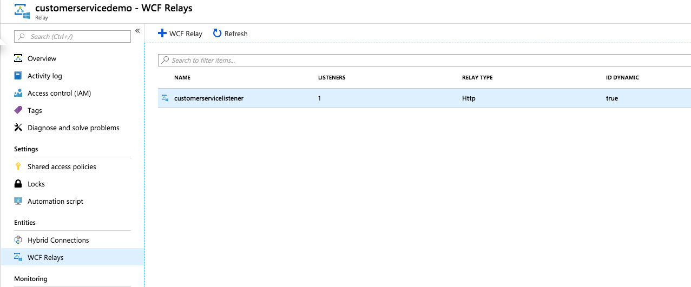Click the Entities section heading
The height and width of the screenshot is (287, 691).
pos(25,223)
